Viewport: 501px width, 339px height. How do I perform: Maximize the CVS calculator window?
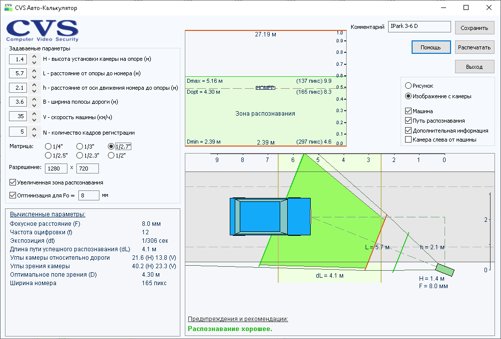coord(466,7)
